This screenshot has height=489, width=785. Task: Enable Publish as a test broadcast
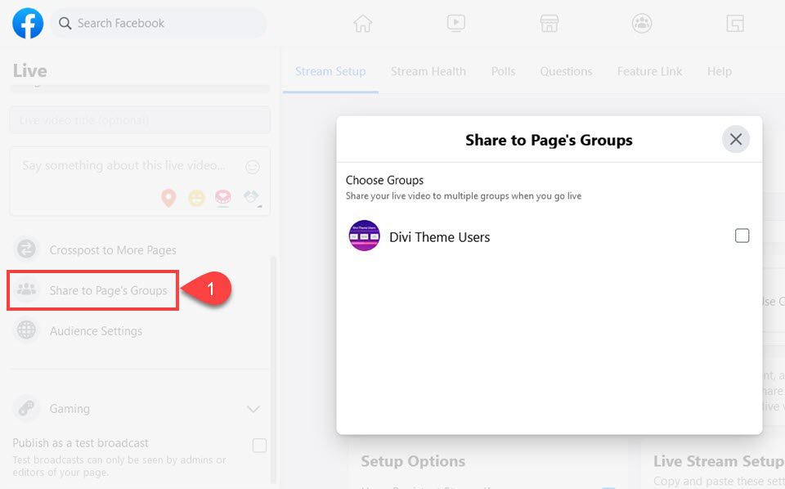[x=259, y=446]
